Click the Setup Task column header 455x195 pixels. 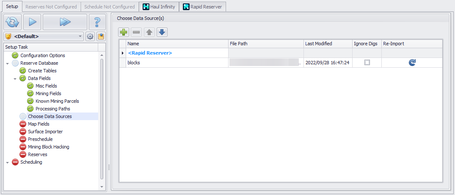tap(51, 47)
